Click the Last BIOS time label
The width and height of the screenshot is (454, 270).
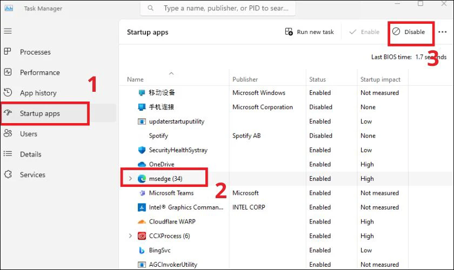[x=391, y=57]
